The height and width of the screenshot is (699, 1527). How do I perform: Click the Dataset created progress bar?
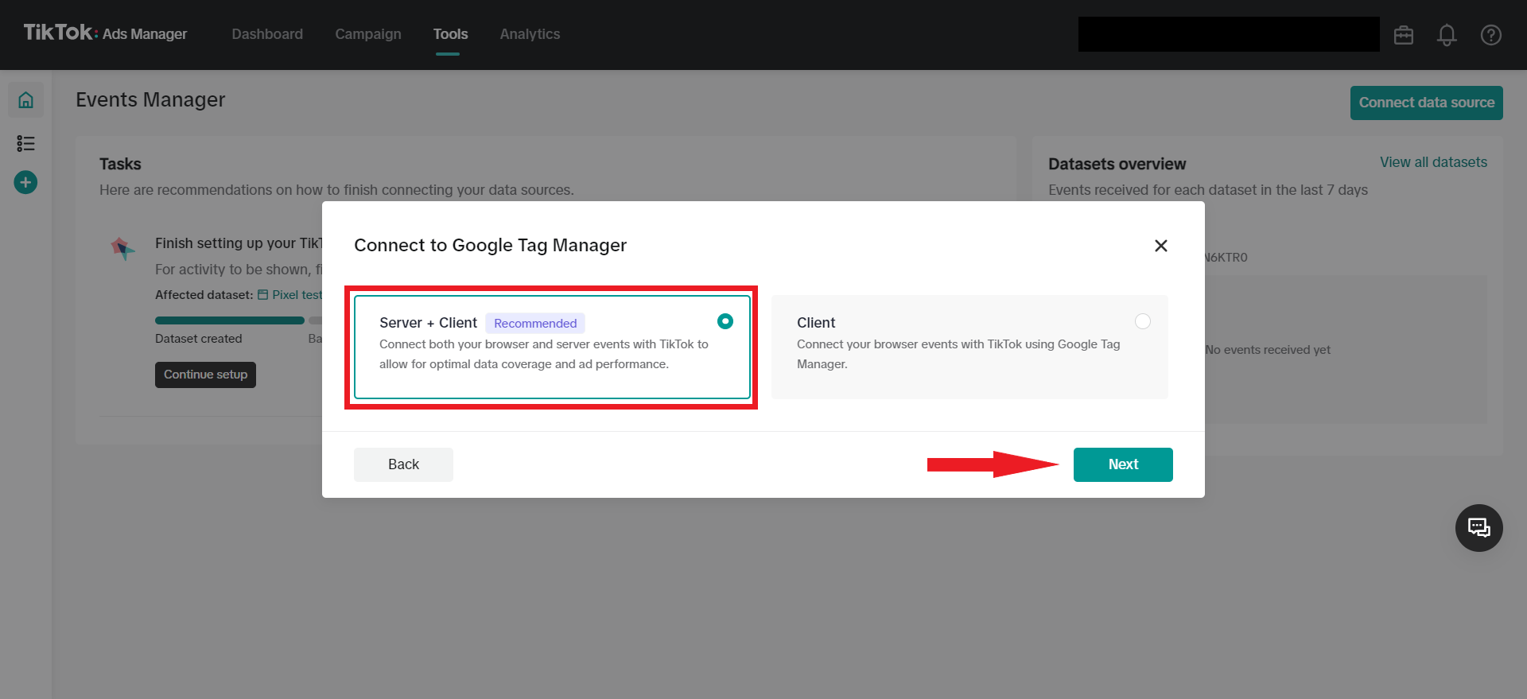[229, 320]
